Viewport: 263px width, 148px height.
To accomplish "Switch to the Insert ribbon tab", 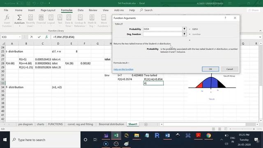I will [x=31, y=10].
